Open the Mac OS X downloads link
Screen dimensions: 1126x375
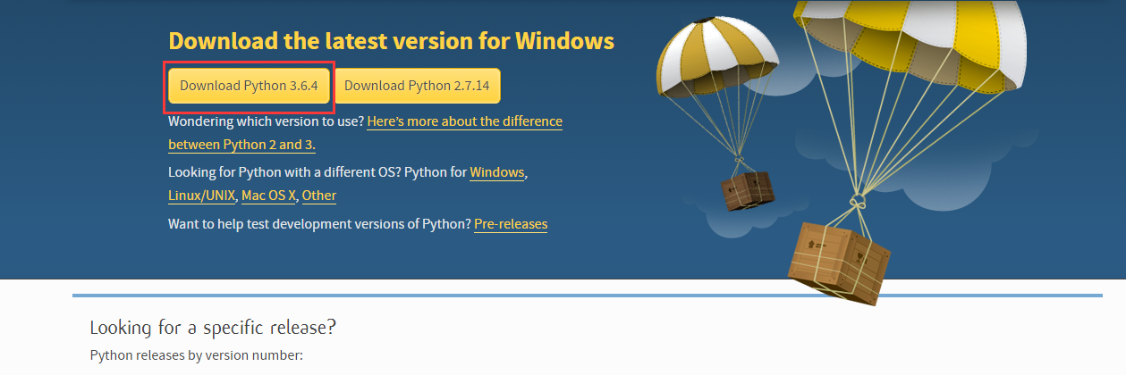[268, 195]
